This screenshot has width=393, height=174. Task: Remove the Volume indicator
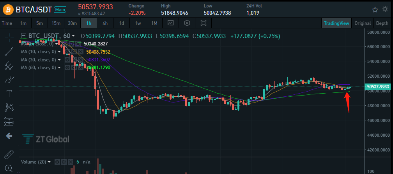point(71,162)
